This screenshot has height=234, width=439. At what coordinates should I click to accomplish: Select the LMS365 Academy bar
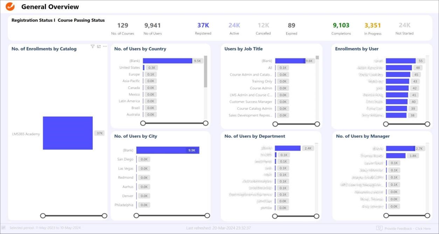(x=68, y=133)
